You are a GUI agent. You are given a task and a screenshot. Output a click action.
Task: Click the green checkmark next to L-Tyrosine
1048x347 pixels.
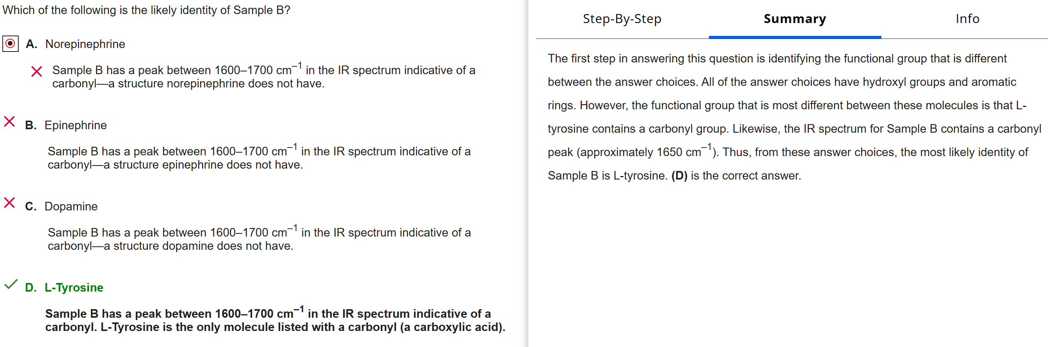pyautogui.click(x=11, y=285)
